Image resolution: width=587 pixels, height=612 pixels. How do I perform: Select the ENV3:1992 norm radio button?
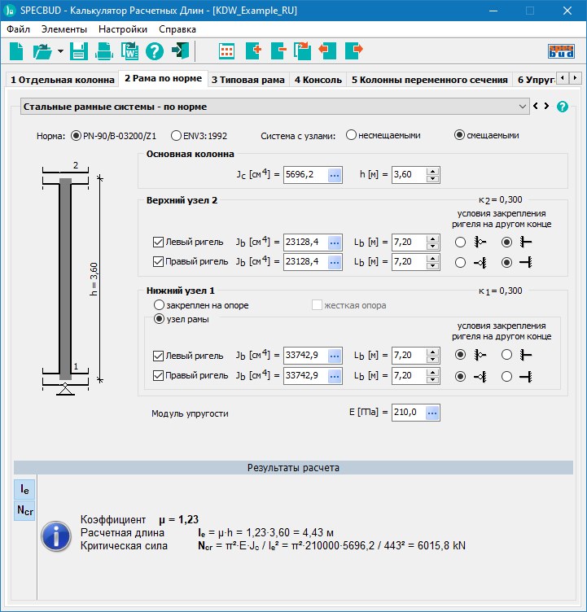[177, 136]
